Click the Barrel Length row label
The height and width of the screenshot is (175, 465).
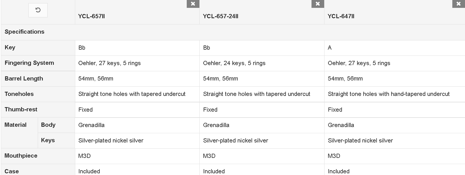(x=24, y=79)
